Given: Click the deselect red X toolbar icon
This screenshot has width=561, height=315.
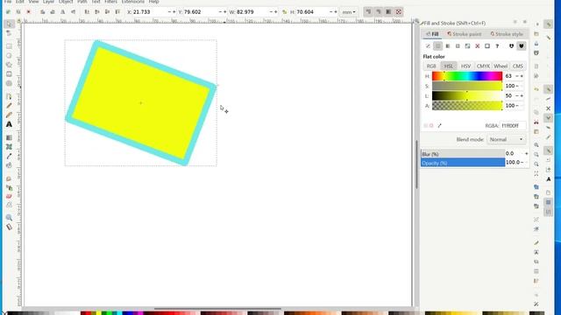Looking at the screenshot, I should [x=28, y=11].
